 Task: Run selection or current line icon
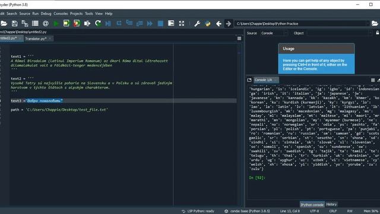pyautogui.click(x=87, y=24)
